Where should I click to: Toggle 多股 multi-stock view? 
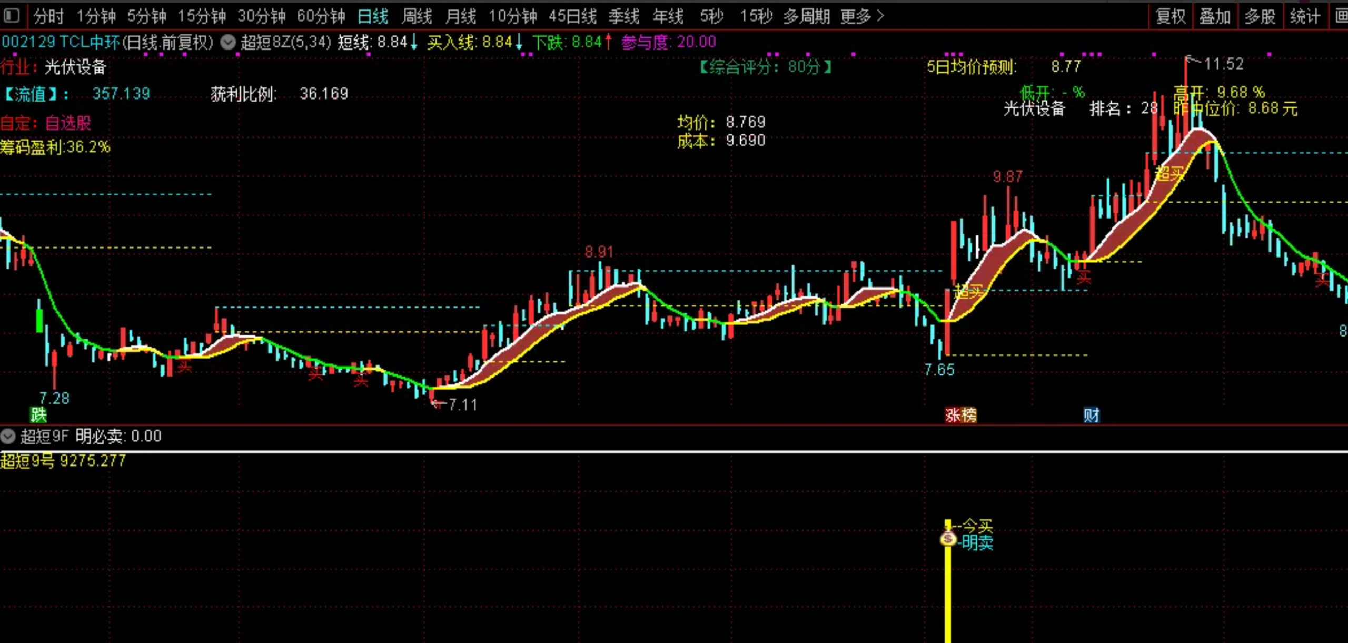coord(1260,16)
